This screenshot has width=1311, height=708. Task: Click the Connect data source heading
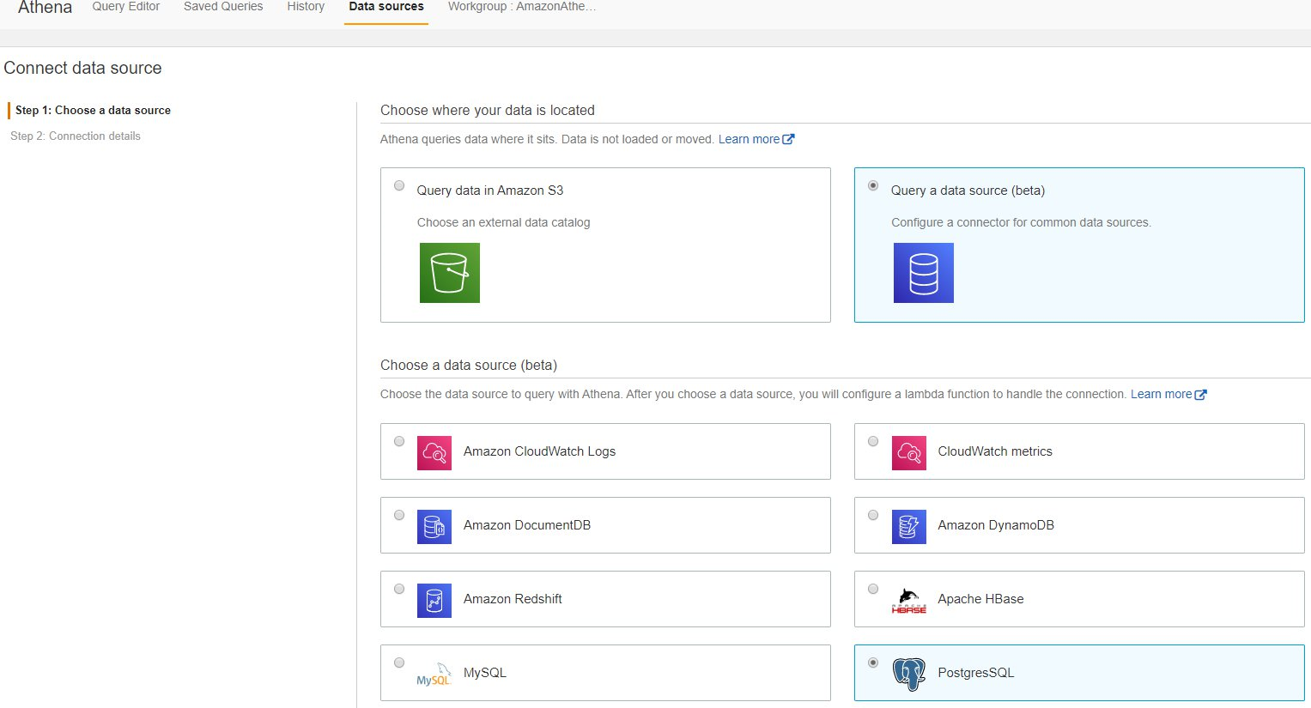(x=82, y=68)
